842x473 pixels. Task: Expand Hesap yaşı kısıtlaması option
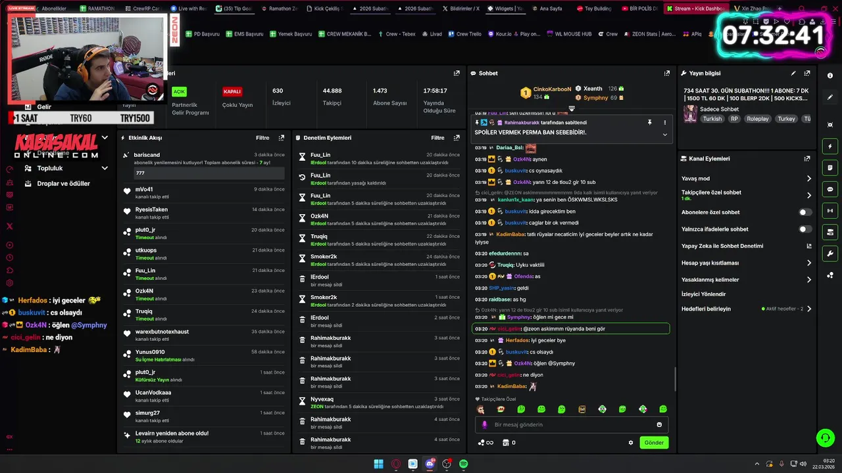(809, 263)
